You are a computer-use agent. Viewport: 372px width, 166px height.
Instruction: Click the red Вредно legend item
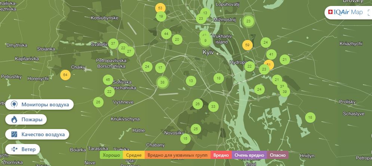pyautogui.click(x=221, y=155)
